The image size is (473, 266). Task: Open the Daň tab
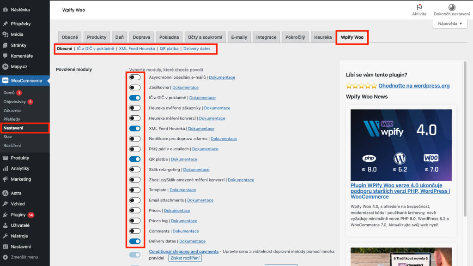coord(120,37)
